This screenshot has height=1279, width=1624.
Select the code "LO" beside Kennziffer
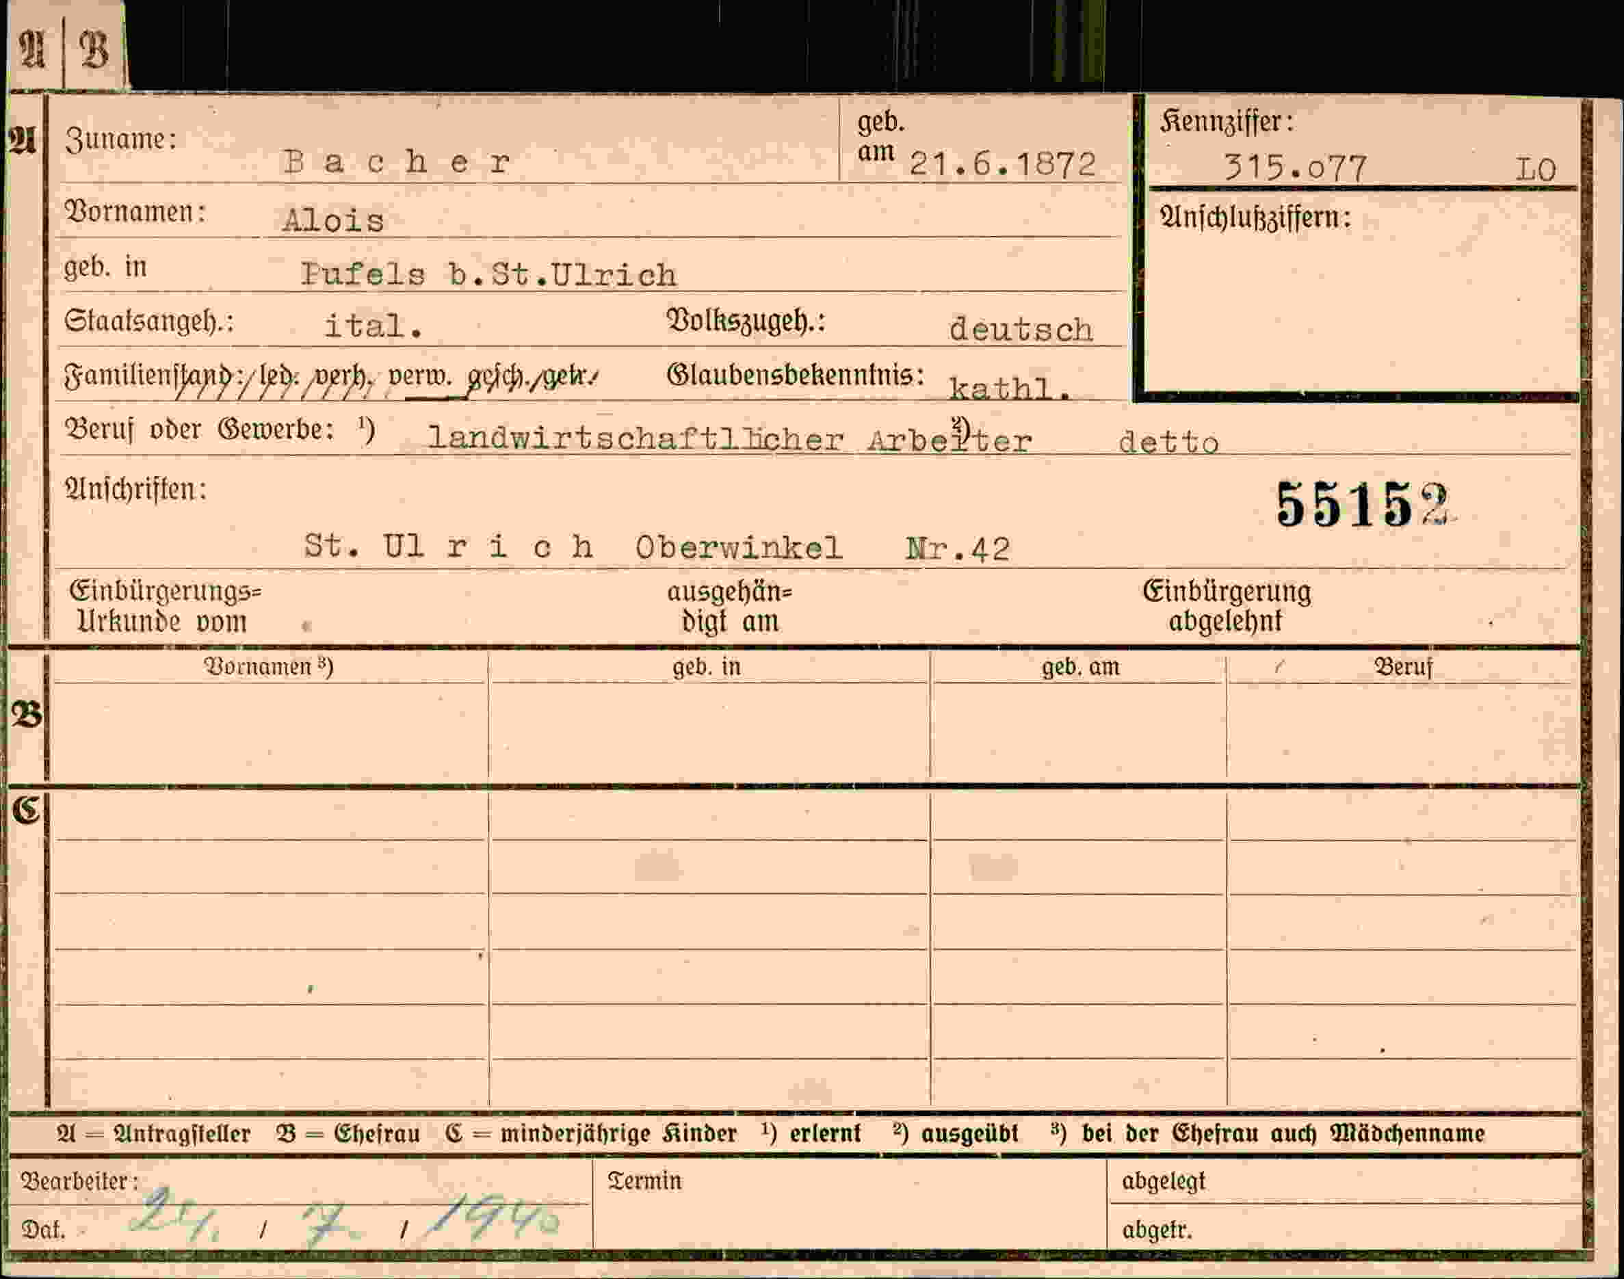(1536, 170)
